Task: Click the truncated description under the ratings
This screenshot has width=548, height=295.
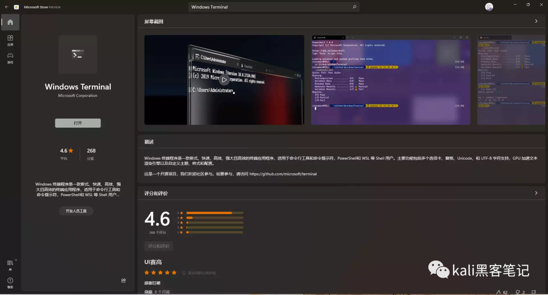Action: pos(78,189)
